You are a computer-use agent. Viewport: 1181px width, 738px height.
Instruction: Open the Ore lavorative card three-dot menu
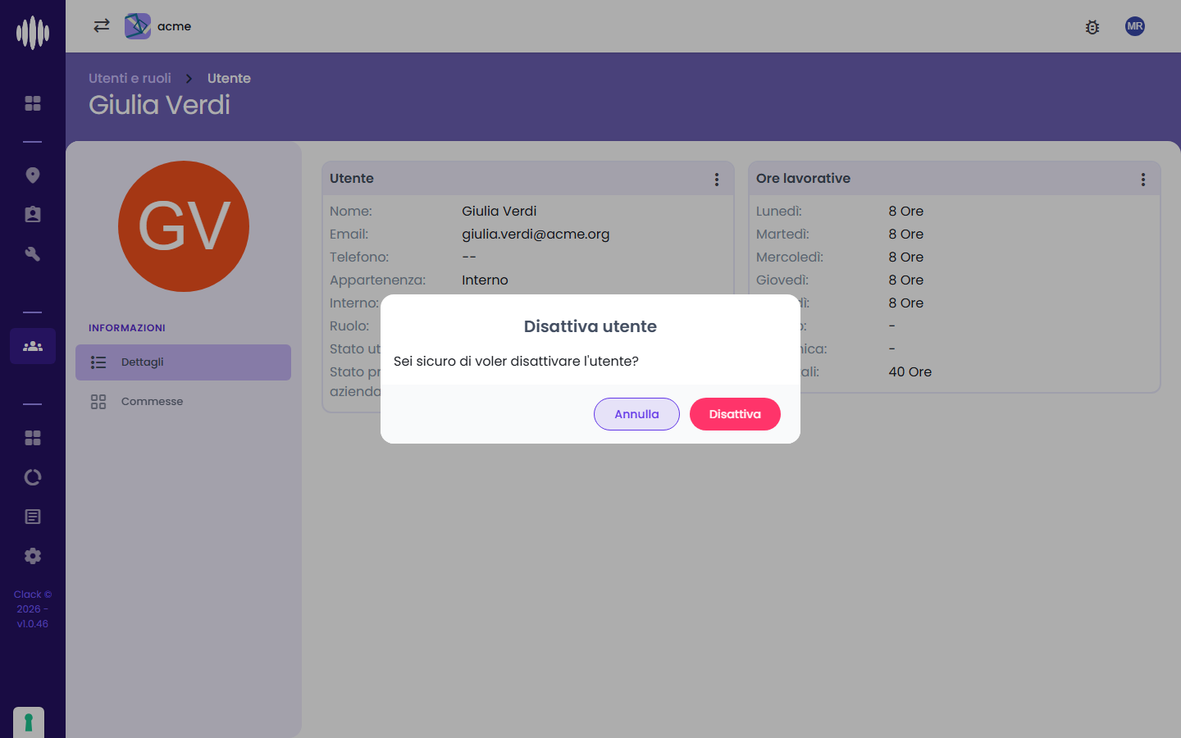(1143, 180)
